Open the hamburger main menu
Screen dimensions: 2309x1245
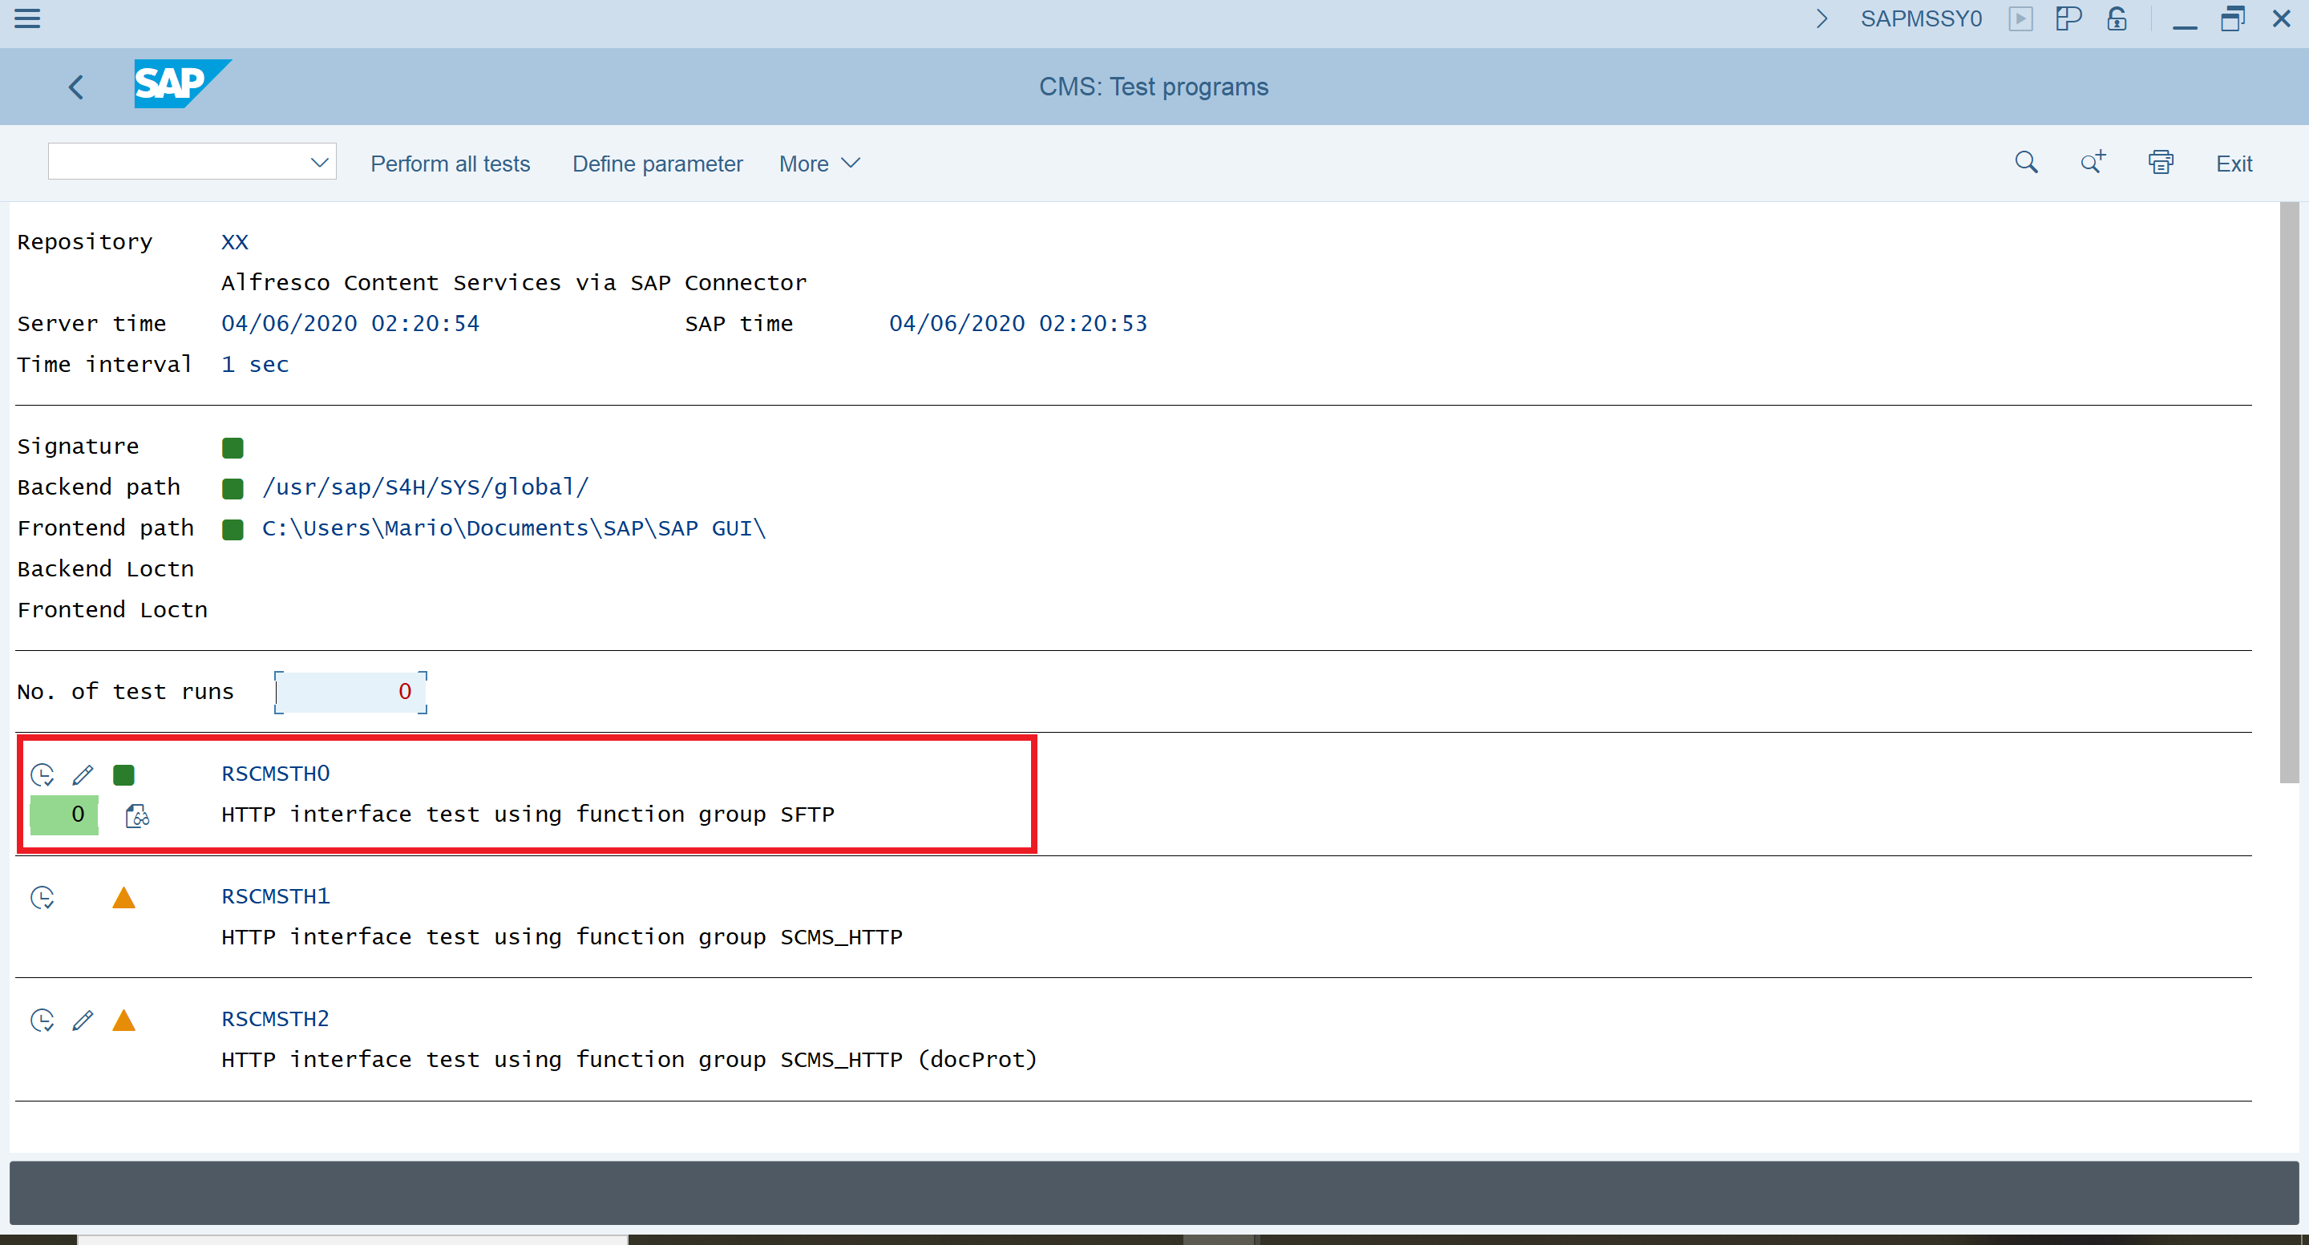pyautogui.click(x=28, y=18)
